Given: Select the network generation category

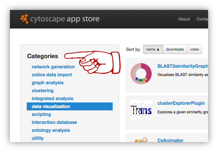Looking at the screenshot, I should point(53,67).
